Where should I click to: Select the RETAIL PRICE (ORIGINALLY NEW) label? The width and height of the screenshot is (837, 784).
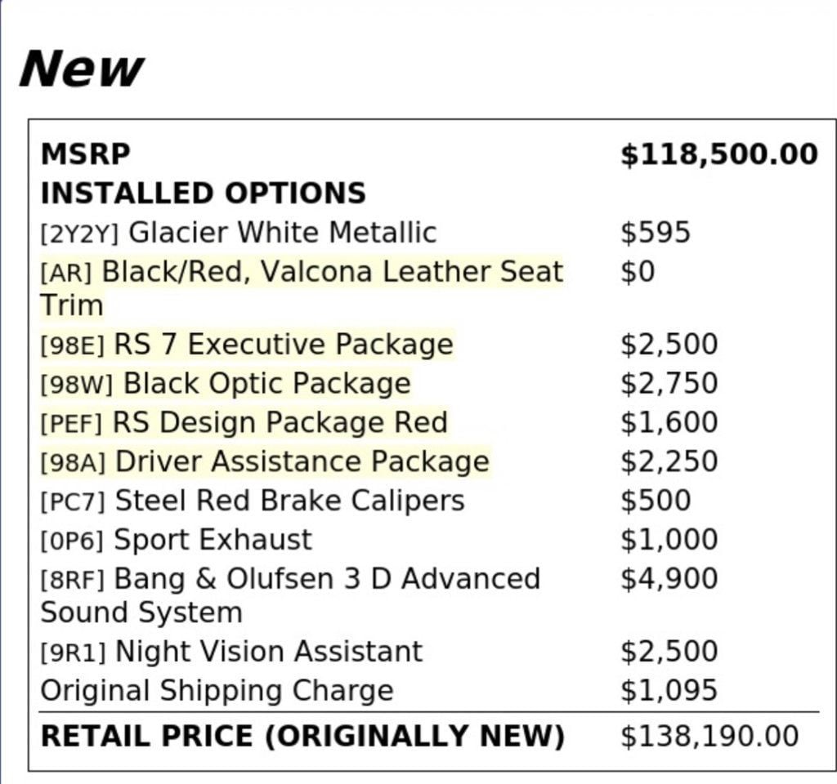pyautogui.click(x=302, y=736)
